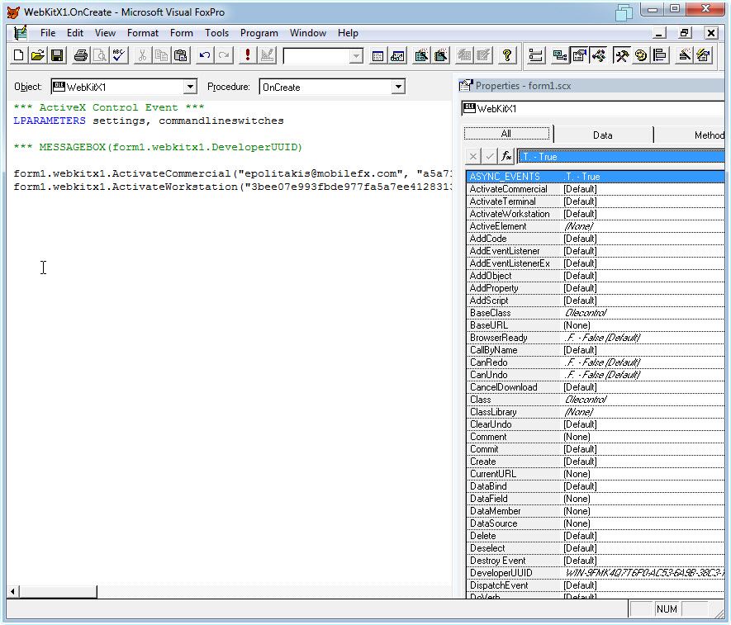Toggle the Code Window toolbar button

[599, 55]
